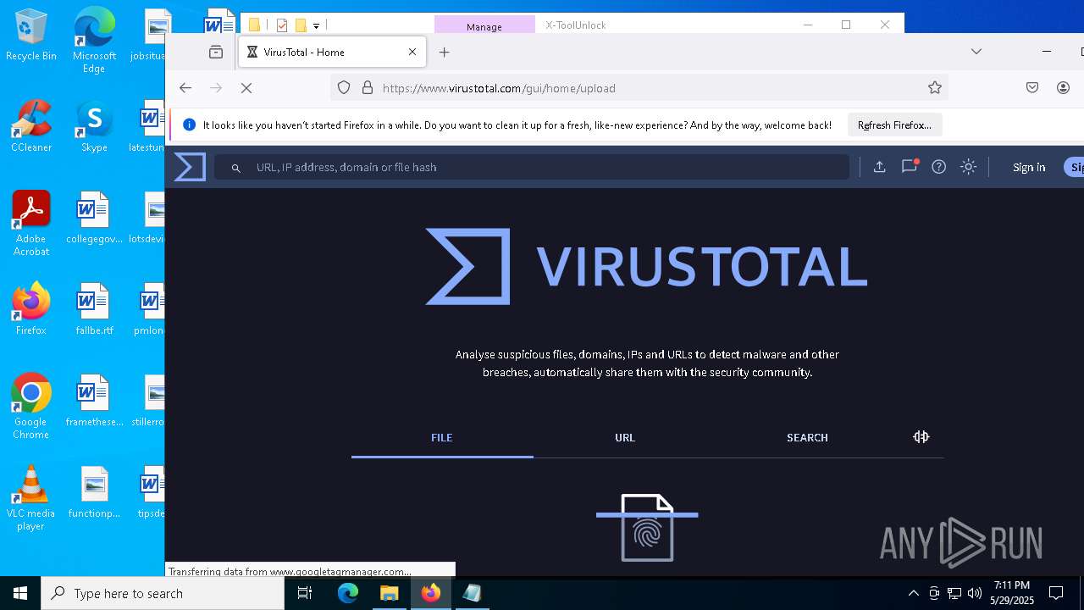
Task: Stop loading the page with X button
Action: [x=246, y=87]
